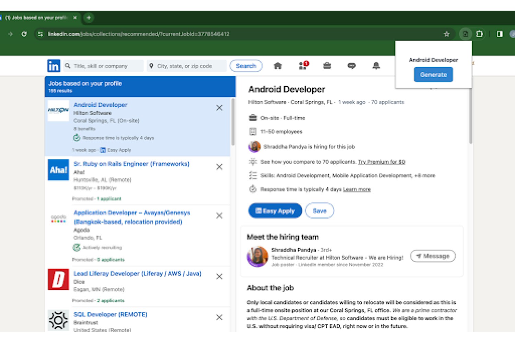Image resolution: width=515 pixels, height=343 pixels.
Task: Open Lead Liferay Developer listing
Action: point(137,273)
